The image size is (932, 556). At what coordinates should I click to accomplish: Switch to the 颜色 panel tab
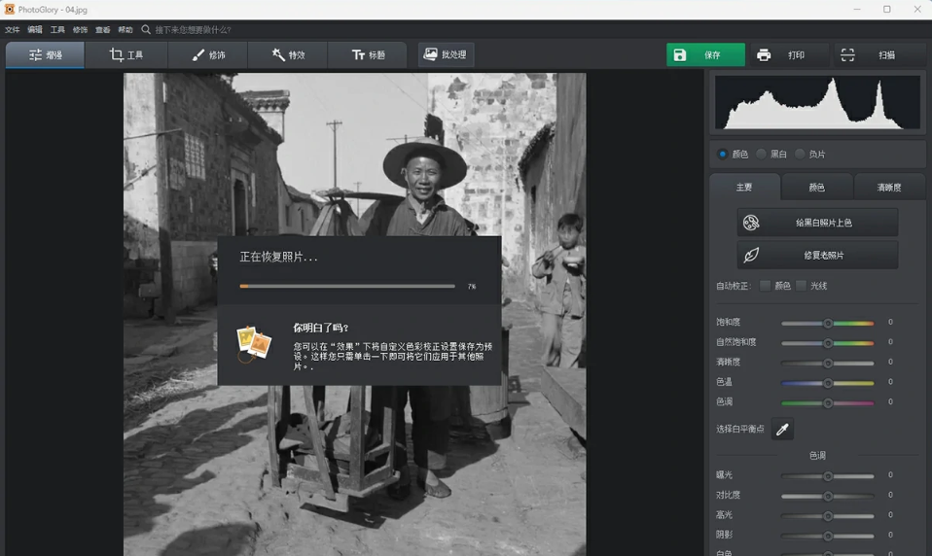pyautogui.click(x=816, y=187)
